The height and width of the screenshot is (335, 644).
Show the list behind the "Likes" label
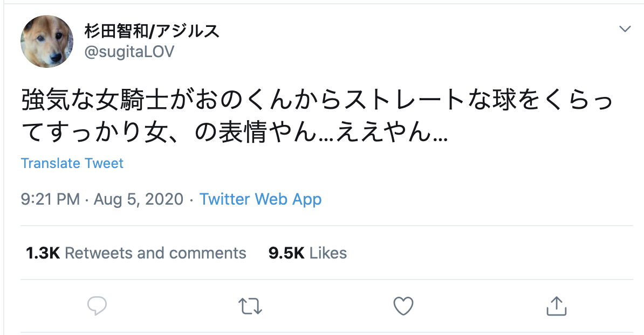328,253
